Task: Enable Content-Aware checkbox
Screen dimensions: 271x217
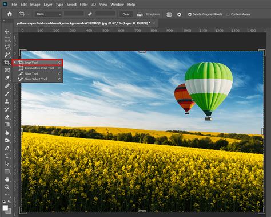Action: click(x=228, y=14)
